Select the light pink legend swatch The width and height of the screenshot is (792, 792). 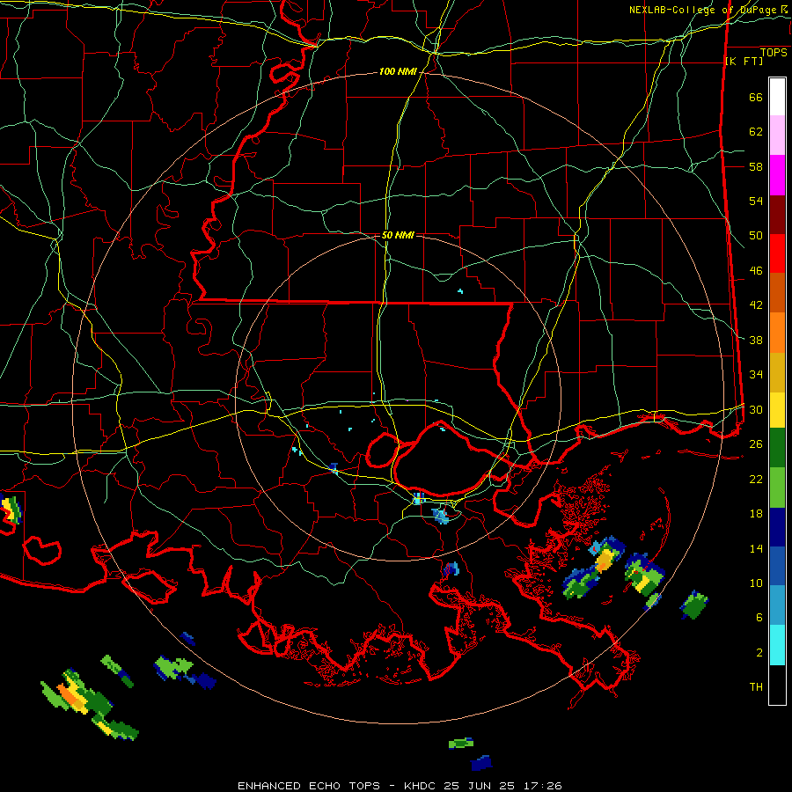point(777,136)
